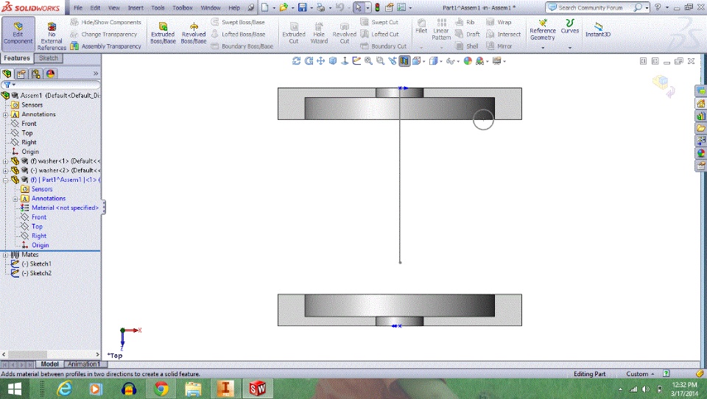Open the Linear Pattern dropdown arrow
Image resolution: width=707 pixels, height=399 pixels.
[441, 47]
